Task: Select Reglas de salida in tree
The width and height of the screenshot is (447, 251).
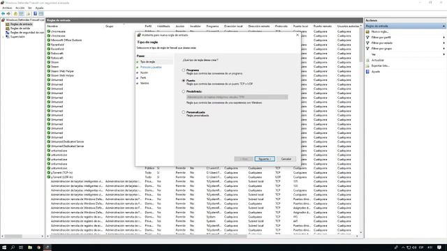Action: (20, 29)
